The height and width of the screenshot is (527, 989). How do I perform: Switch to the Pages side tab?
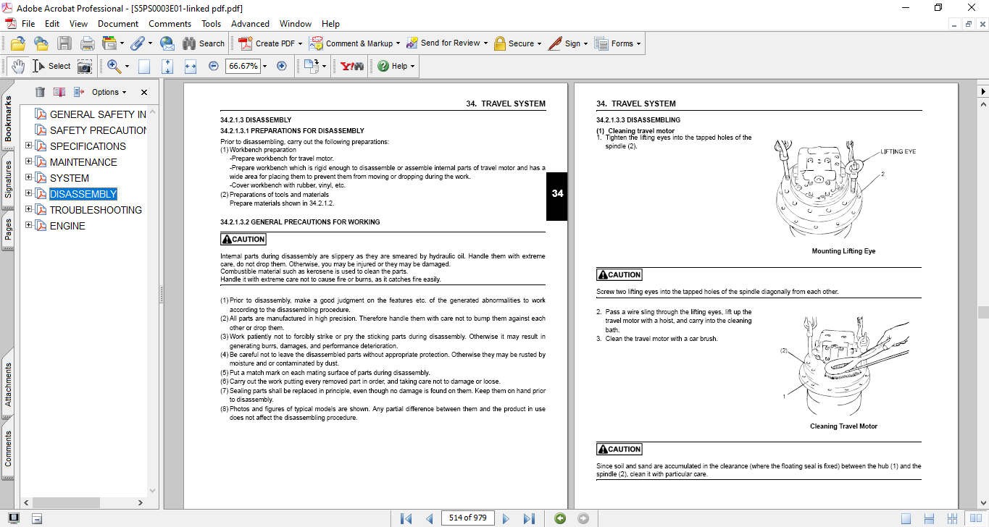click(8, 229)
